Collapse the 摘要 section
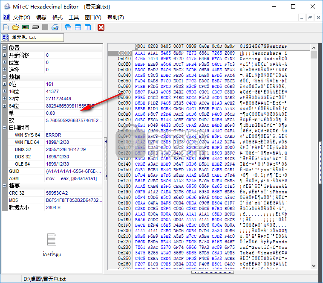323x283 pixels. [x=5, y=186]
